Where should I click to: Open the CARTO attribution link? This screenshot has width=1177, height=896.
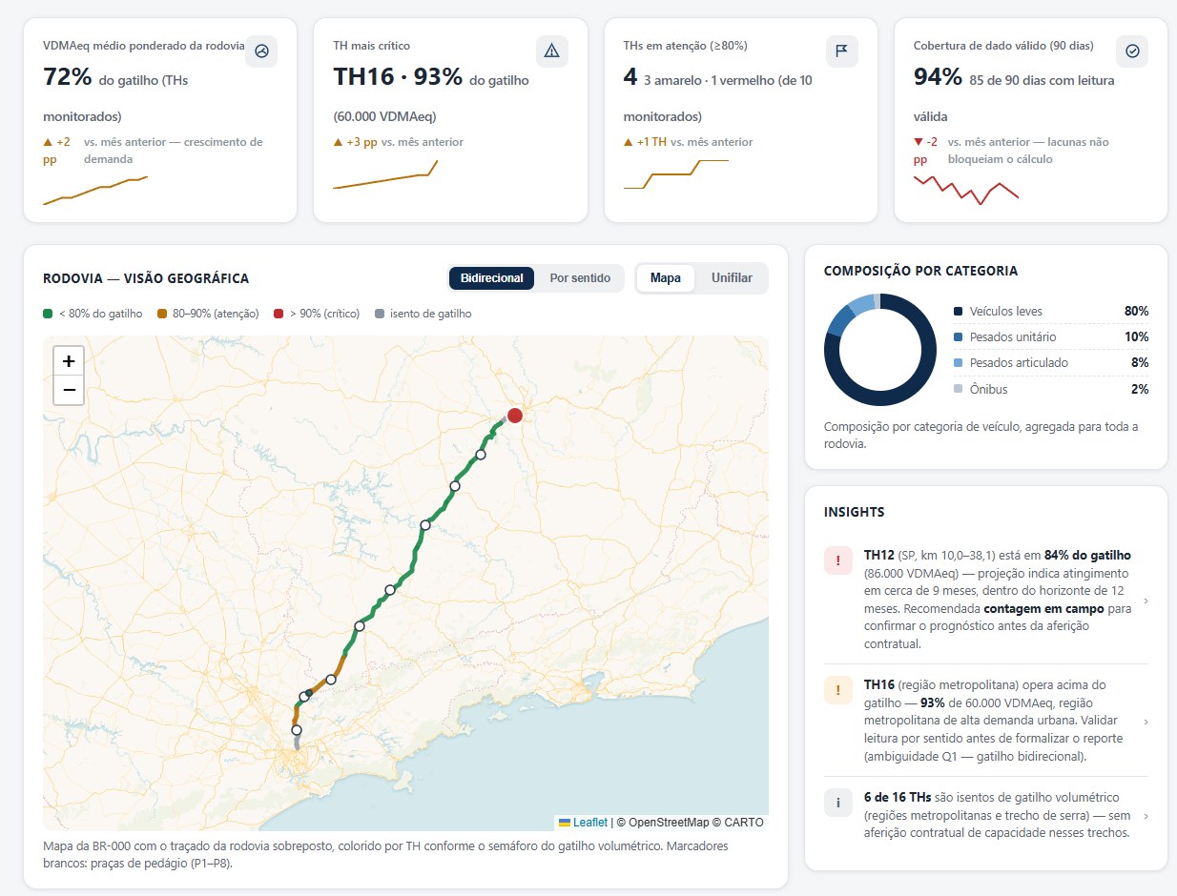[744, 823]
